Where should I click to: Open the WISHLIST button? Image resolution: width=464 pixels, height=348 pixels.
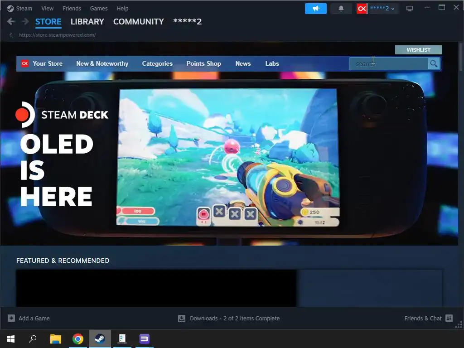click(x=418, y=50)
